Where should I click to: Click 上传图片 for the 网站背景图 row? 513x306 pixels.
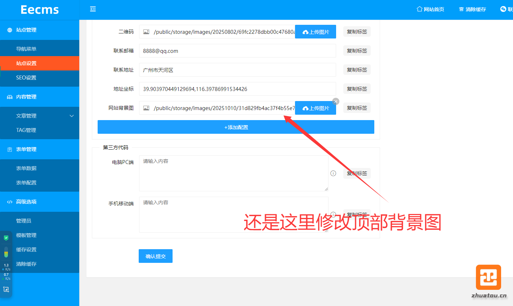coord(316,108)
